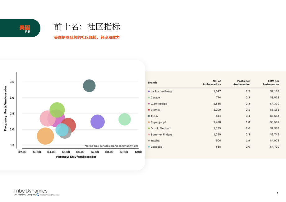This screenshot has height=202, width=286.
Task: Click the 1.5 y-axis tick label
Action: point(12,145)
